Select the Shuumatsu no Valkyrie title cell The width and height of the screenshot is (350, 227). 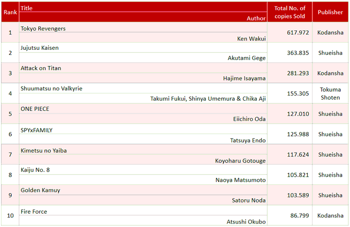pyautogui.click(x=143, y=88)
